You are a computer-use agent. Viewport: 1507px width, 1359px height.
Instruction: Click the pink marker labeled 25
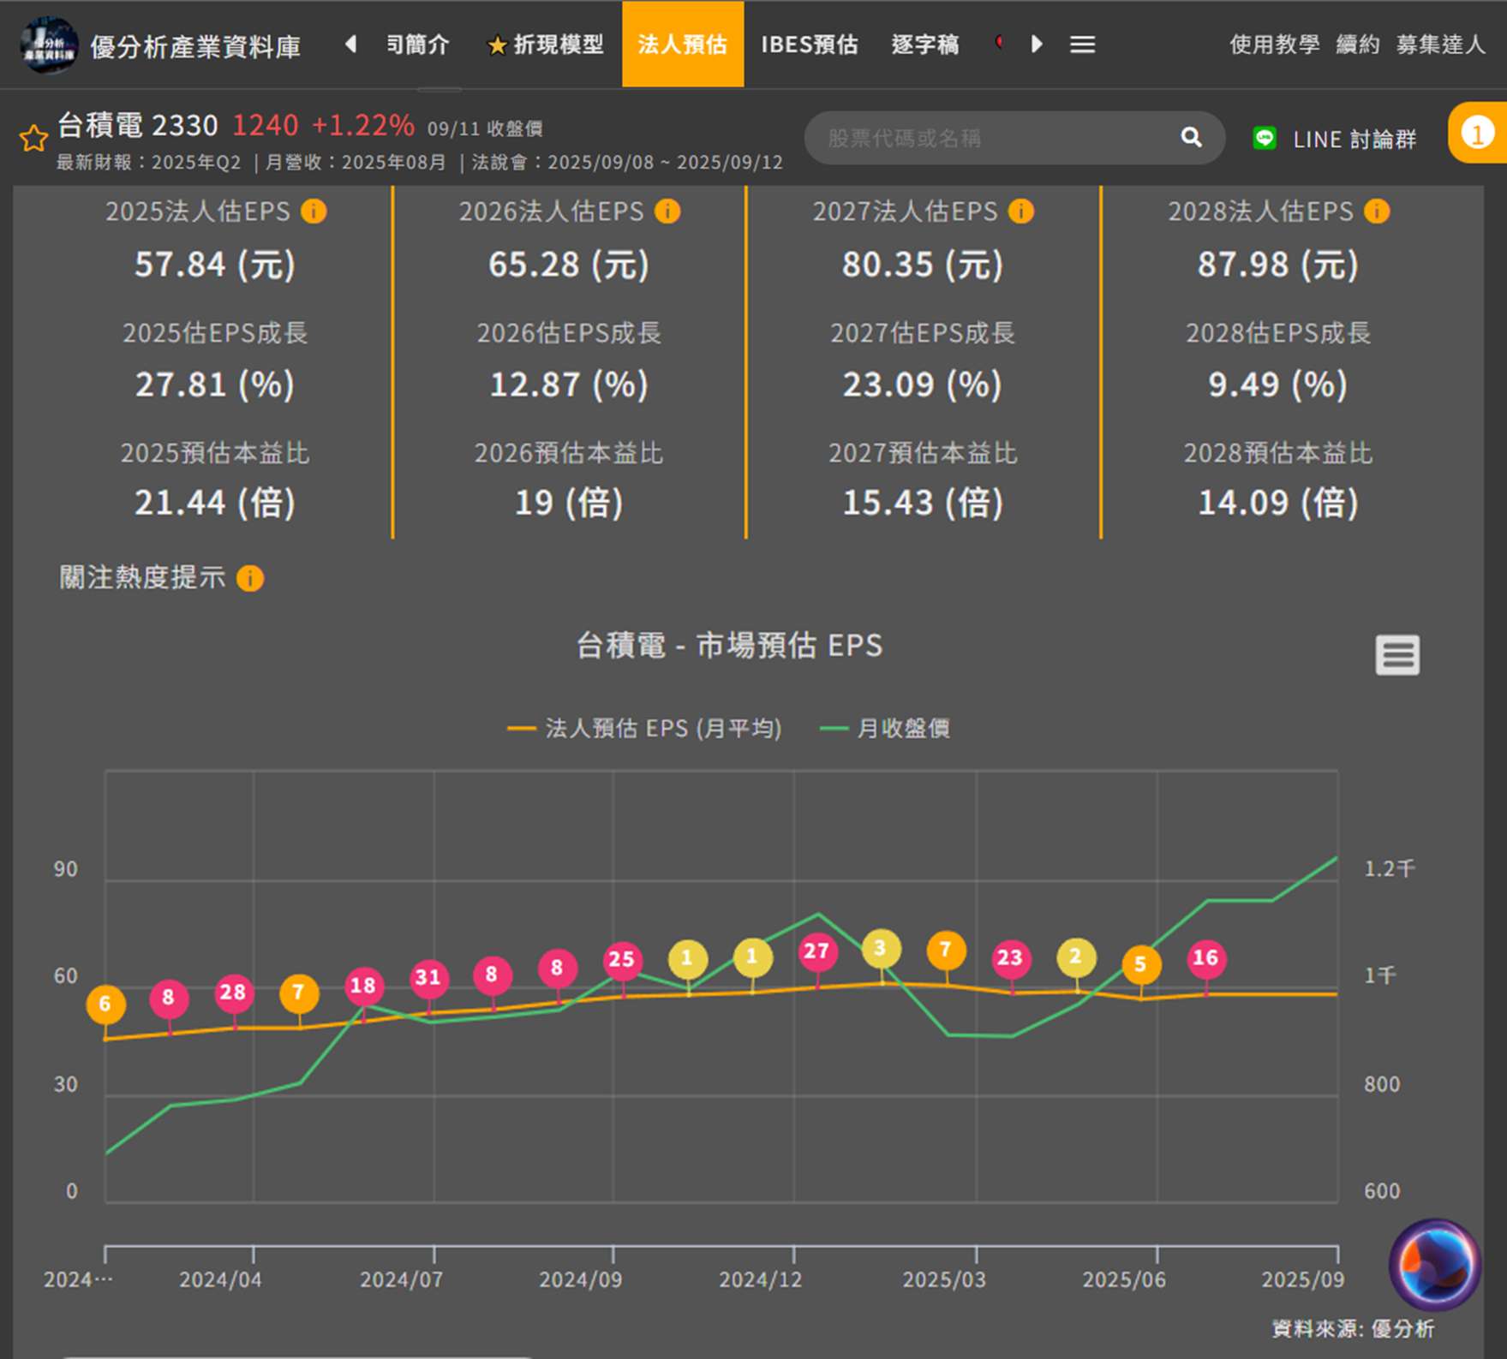622,959
